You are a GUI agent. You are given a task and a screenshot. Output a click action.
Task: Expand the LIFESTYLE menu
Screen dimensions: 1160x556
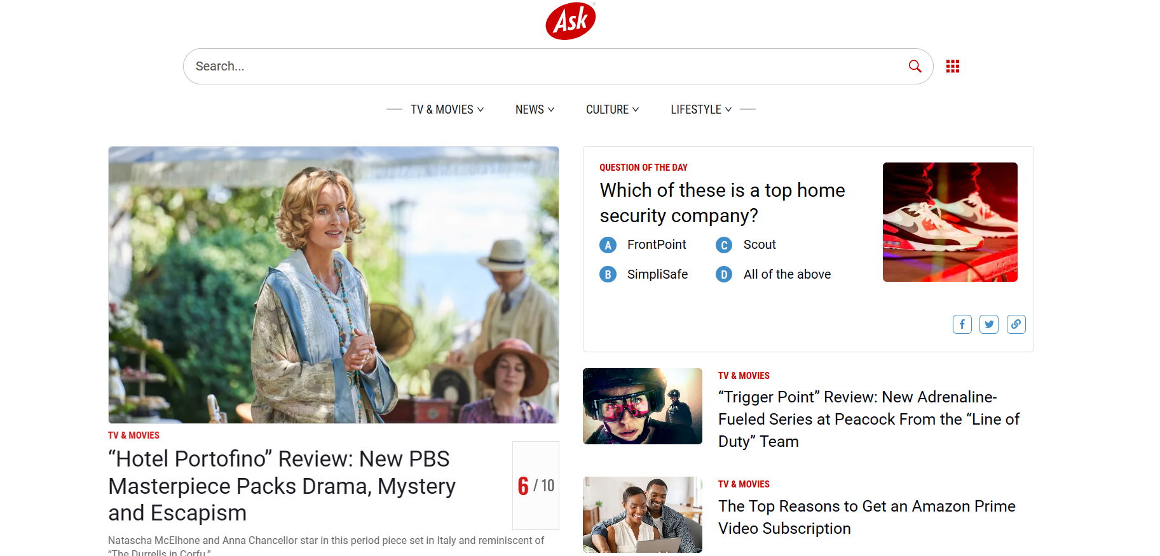pyautogui.click(x=701, y=110)
